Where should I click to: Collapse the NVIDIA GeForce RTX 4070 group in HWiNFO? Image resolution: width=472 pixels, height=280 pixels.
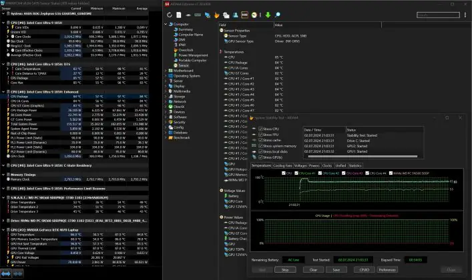pos(3,230)
